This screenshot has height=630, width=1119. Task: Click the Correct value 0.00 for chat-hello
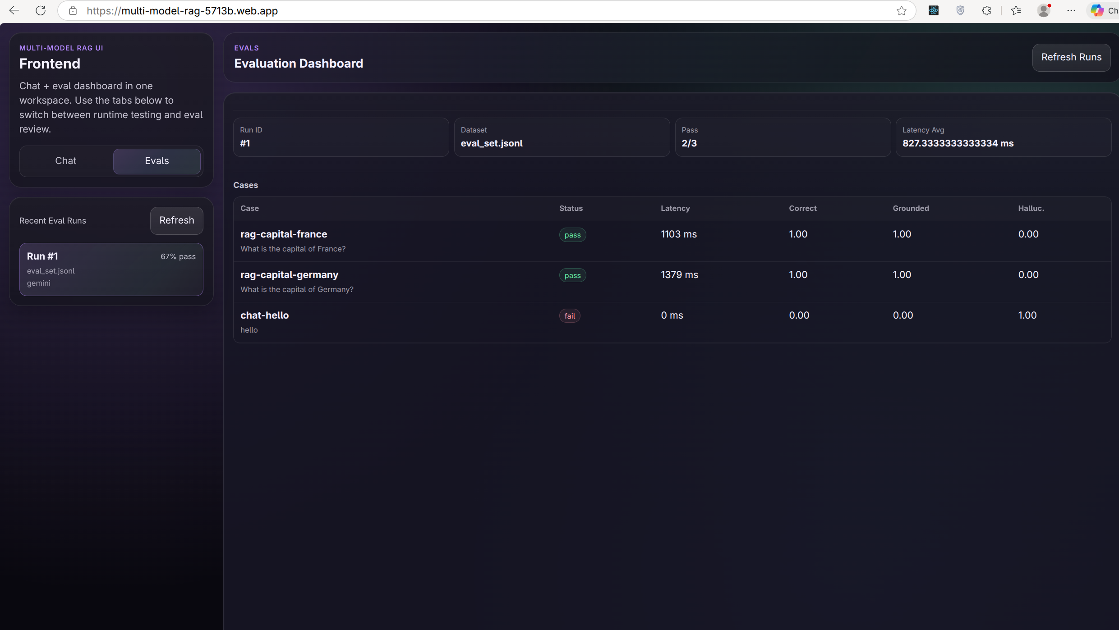coord(799,315)
